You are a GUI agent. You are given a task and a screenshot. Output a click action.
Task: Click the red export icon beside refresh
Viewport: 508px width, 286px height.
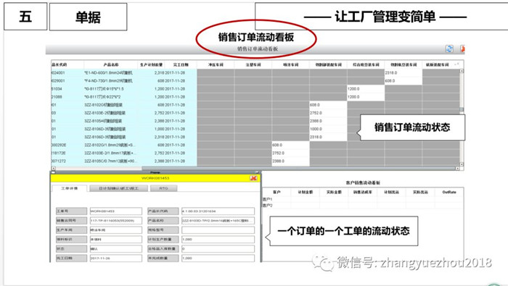pos(462,49)
